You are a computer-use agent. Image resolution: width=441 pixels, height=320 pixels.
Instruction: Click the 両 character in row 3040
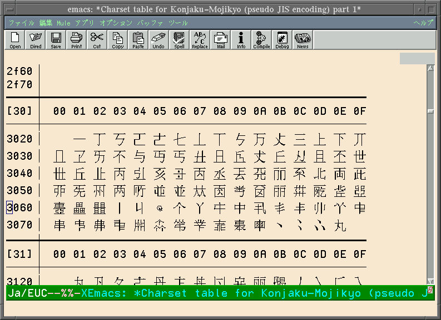coord(340,174)
